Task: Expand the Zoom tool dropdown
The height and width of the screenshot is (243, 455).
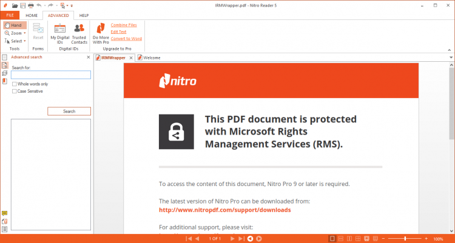Action: (25, 33)
